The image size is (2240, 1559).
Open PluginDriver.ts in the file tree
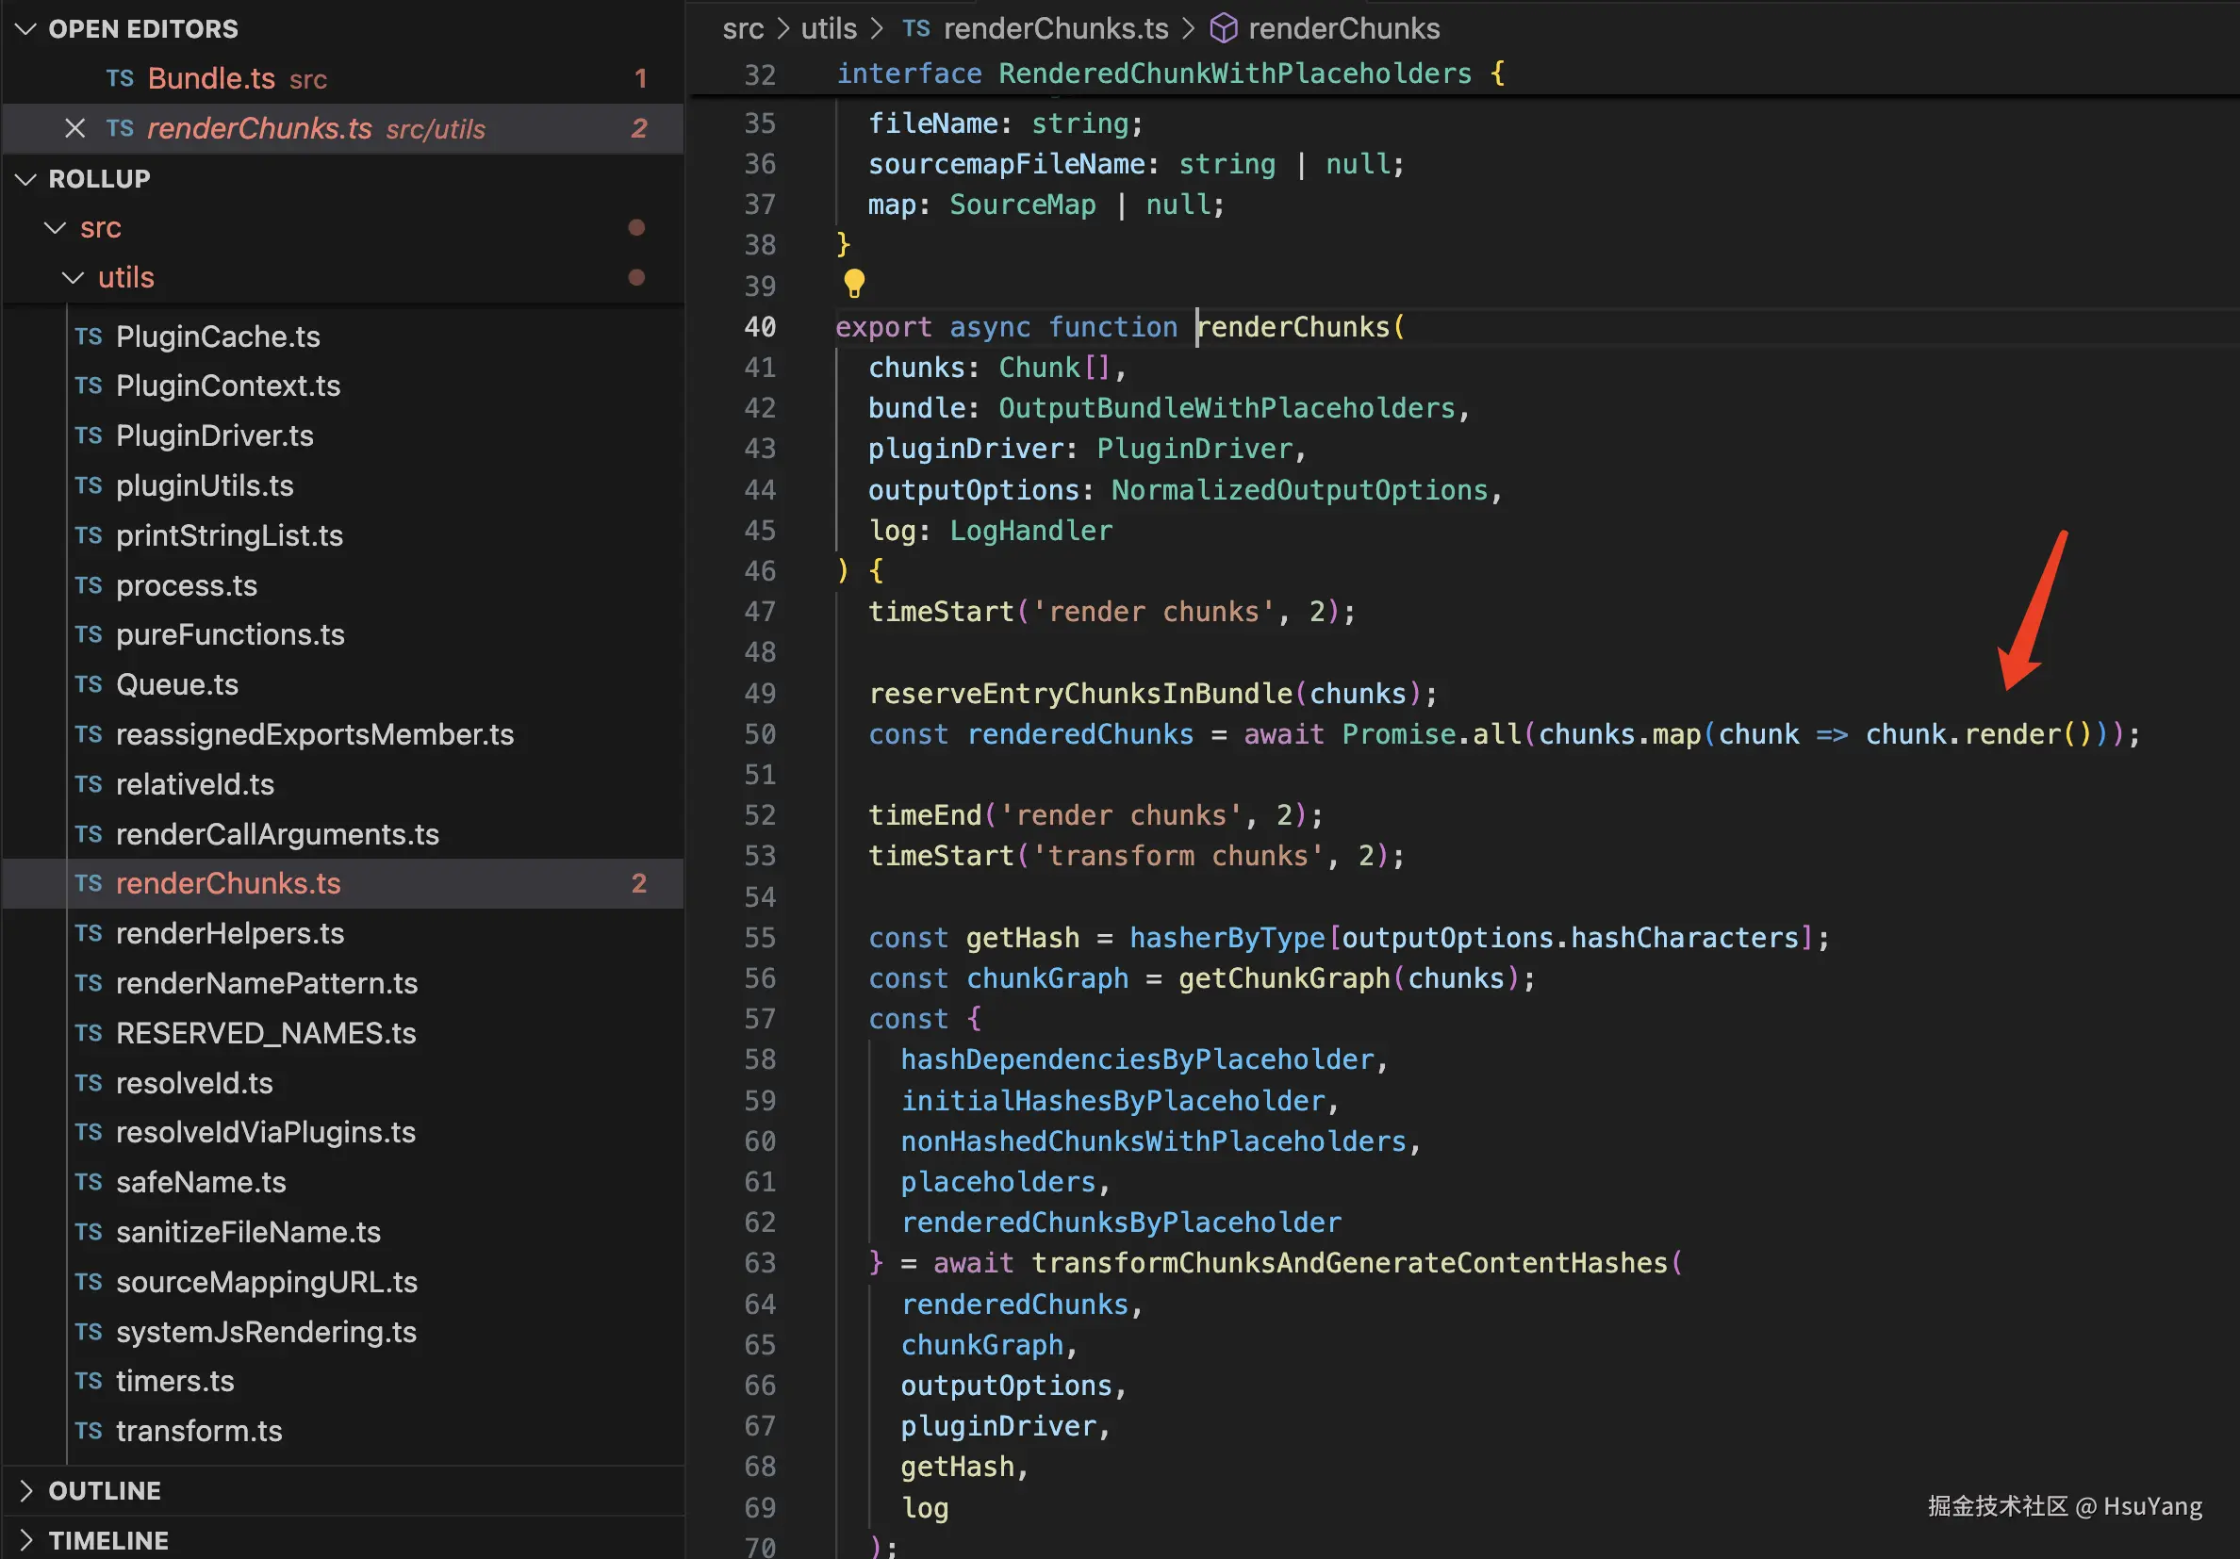coord(215,435)
